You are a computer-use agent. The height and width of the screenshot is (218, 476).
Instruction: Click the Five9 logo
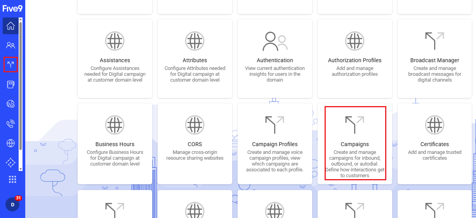(12, 8)
